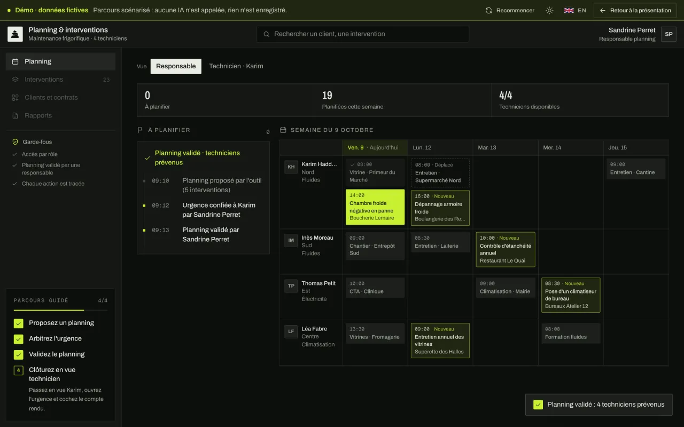The width and height of the screenshot is (684, 427).
Task: Switch to the Technicien · Karim view
Action: pyautogui.click(x=236, y=66)
